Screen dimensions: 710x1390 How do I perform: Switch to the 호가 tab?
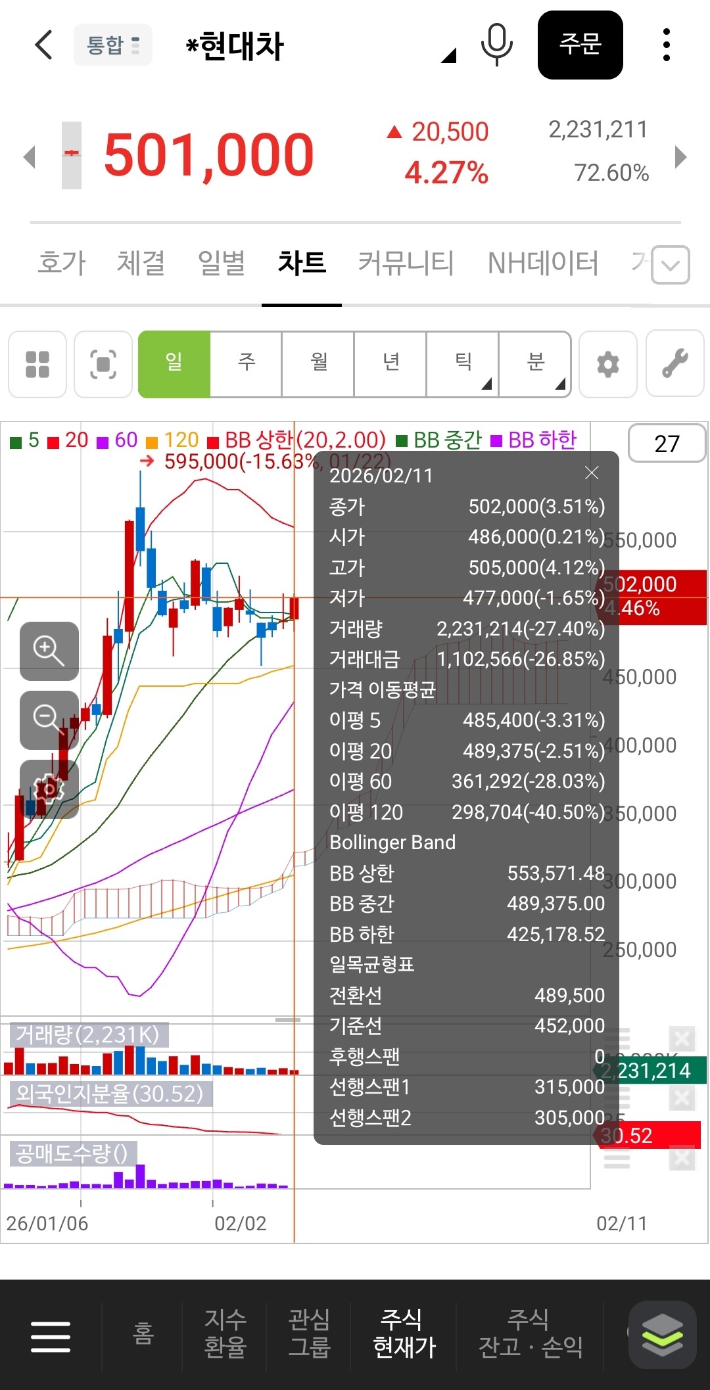(62, 263)
